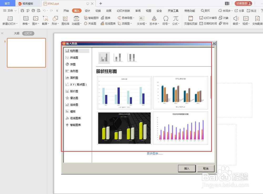This screenshot has width=263, height=194.
Task: Select the clustered column subtype icon
Action: [104, 58]
